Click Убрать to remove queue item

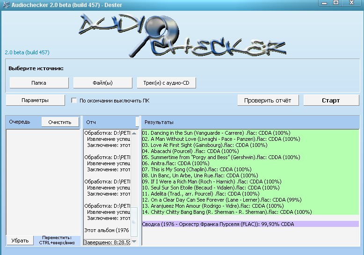click(20, 240)
